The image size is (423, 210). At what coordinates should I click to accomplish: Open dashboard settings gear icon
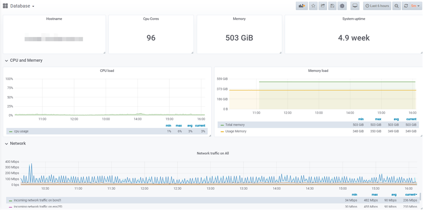click(x=342, y=6)
